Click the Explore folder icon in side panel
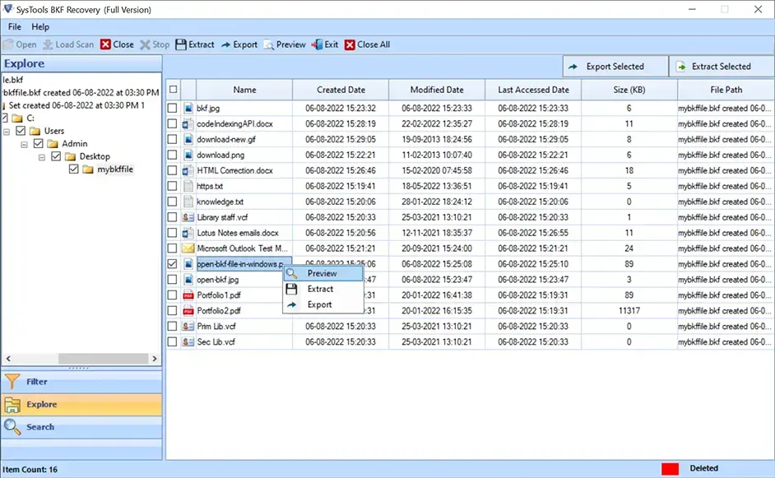Viewport: 775px width, 478px height. (x=12, y=404)
